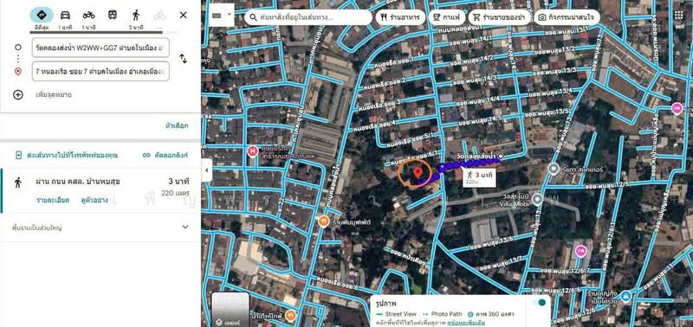Copy the route link คัดลอกลิงก์

coord(165,156)
